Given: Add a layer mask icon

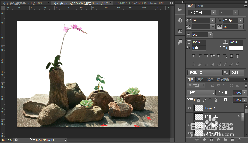Looking at the screenshot, I should [x=211, y=140].
